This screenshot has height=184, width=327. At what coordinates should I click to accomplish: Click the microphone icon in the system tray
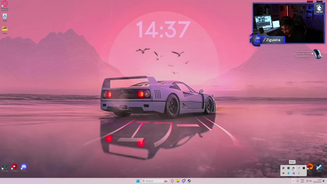(298, 181)
